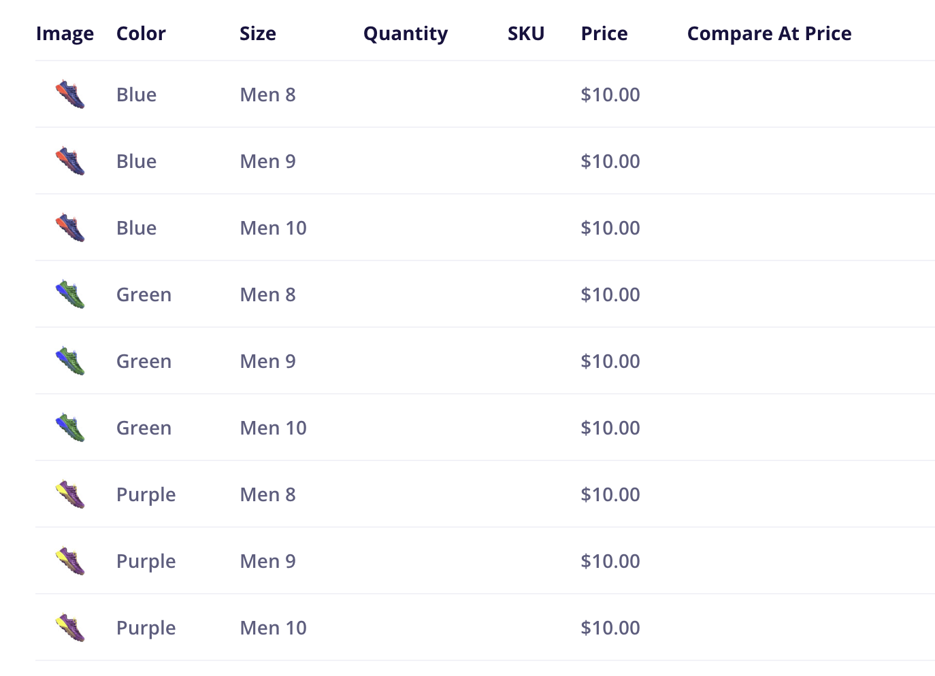Click the Green color label for Men 9

coord(144,361)
